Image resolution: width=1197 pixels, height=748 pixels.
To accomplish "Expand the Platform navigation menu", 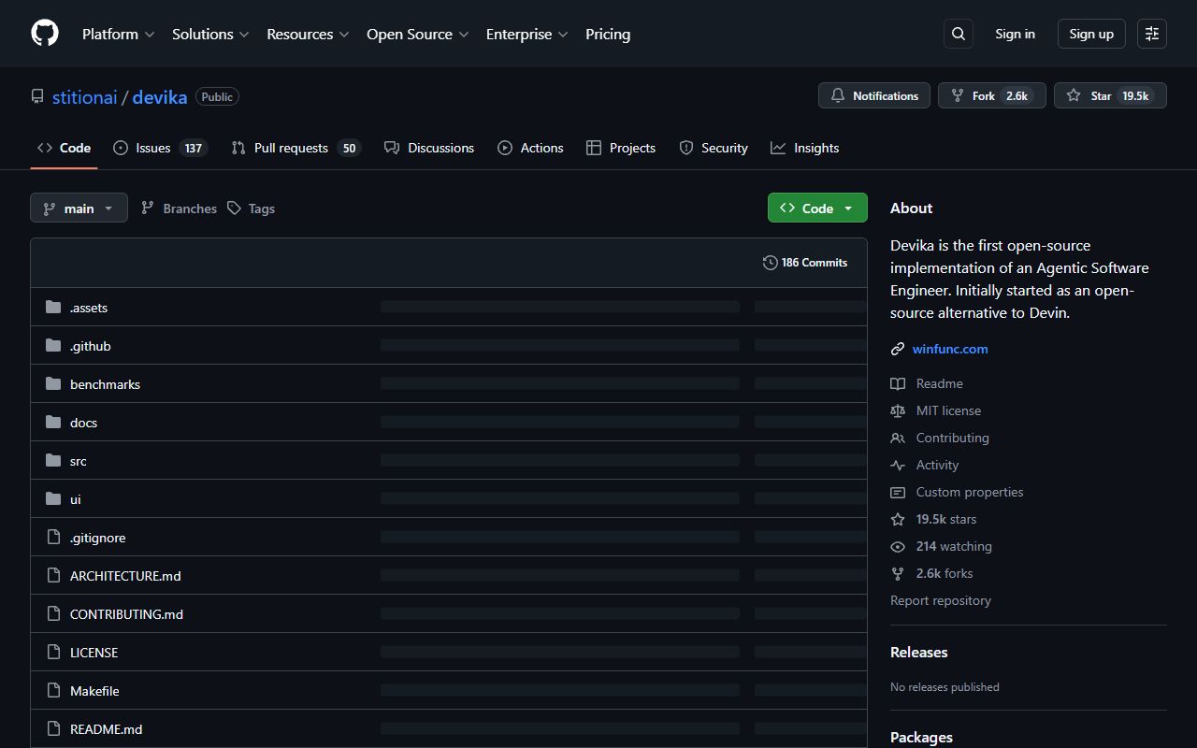I will coord(118,34).
